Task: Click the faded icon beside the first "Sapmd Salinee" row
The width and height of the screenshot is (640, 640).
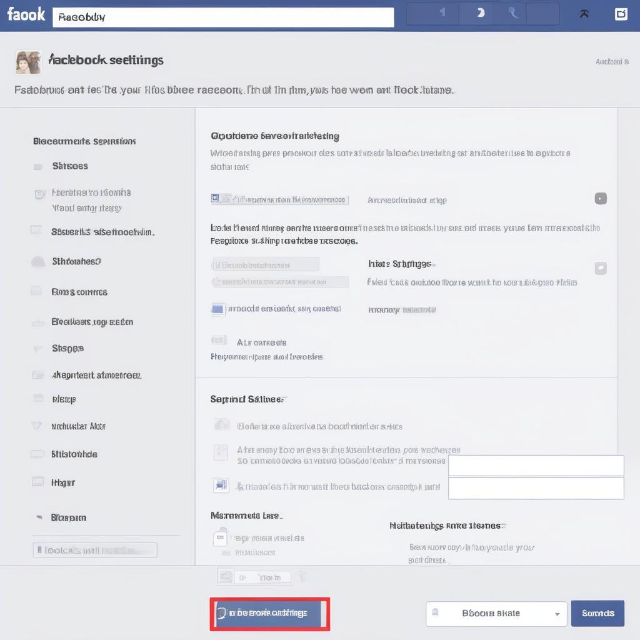Action: (x=222, y=425)
